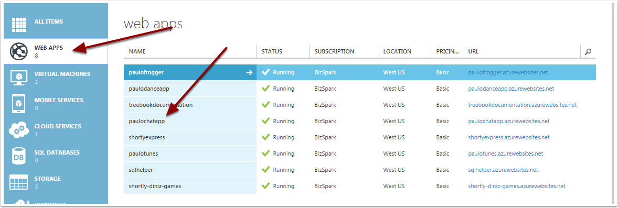Switch to SQL DATABASES section
Screen dimensions: 618x208
(57, 152)
